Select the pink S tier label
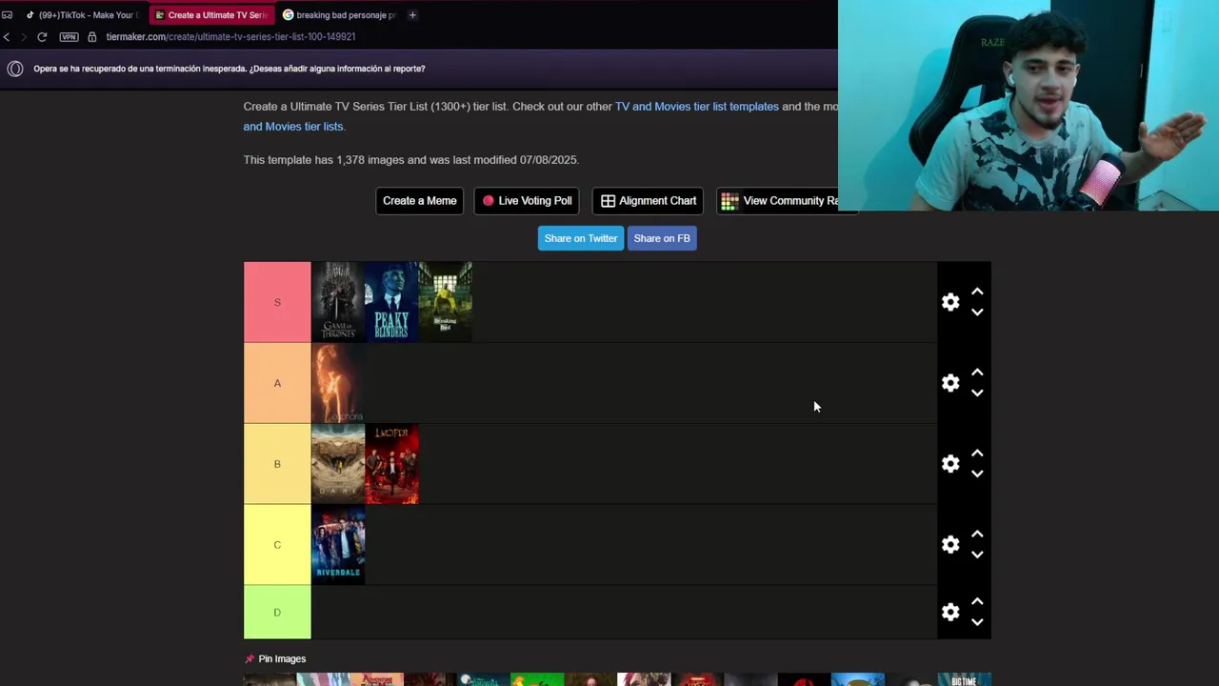This screenshot has width=1219, height=686. (x=277, y=302)
